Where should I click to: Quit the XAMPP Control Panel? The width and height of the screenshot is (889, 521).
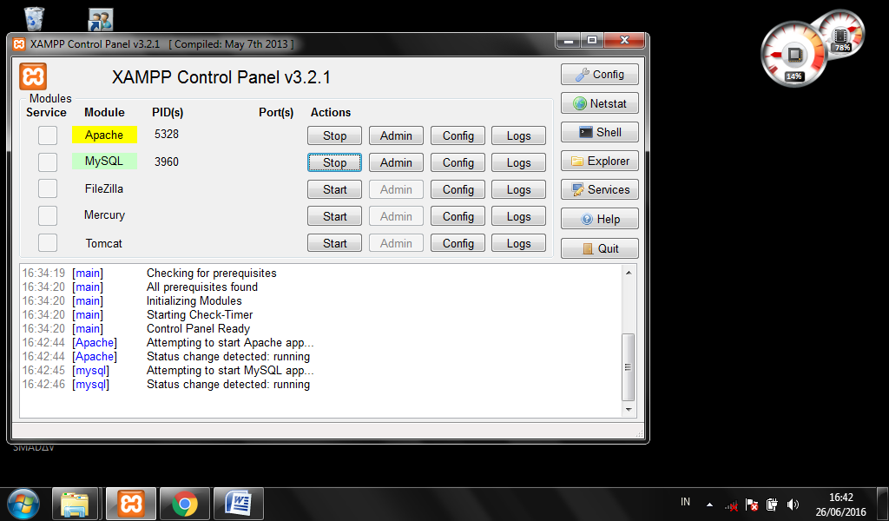coord(598,247)
